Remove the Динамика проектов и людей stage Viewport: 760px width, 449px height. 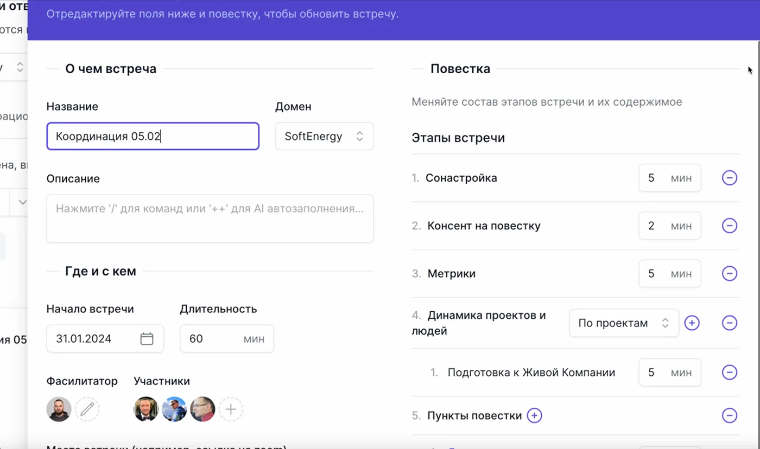tap(729, 323)
